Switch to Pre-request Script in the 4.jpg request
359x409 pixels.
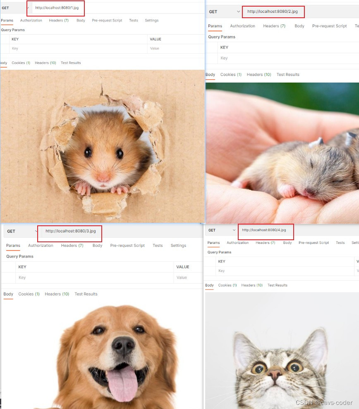(314, 243)
